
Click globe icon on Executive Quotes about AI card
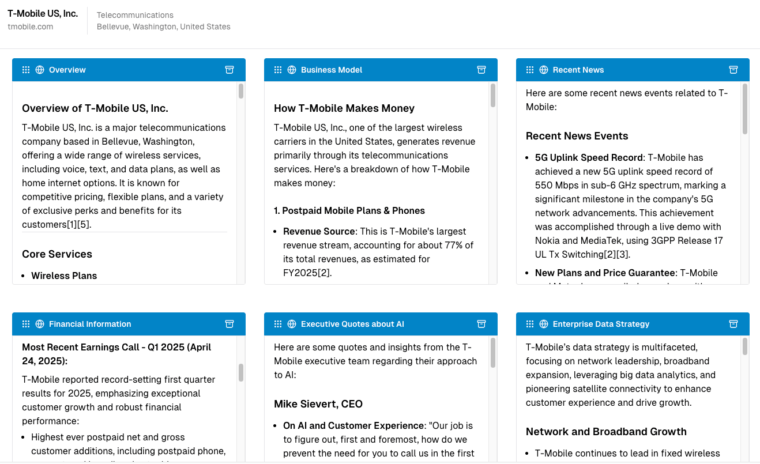click(292, 324)
